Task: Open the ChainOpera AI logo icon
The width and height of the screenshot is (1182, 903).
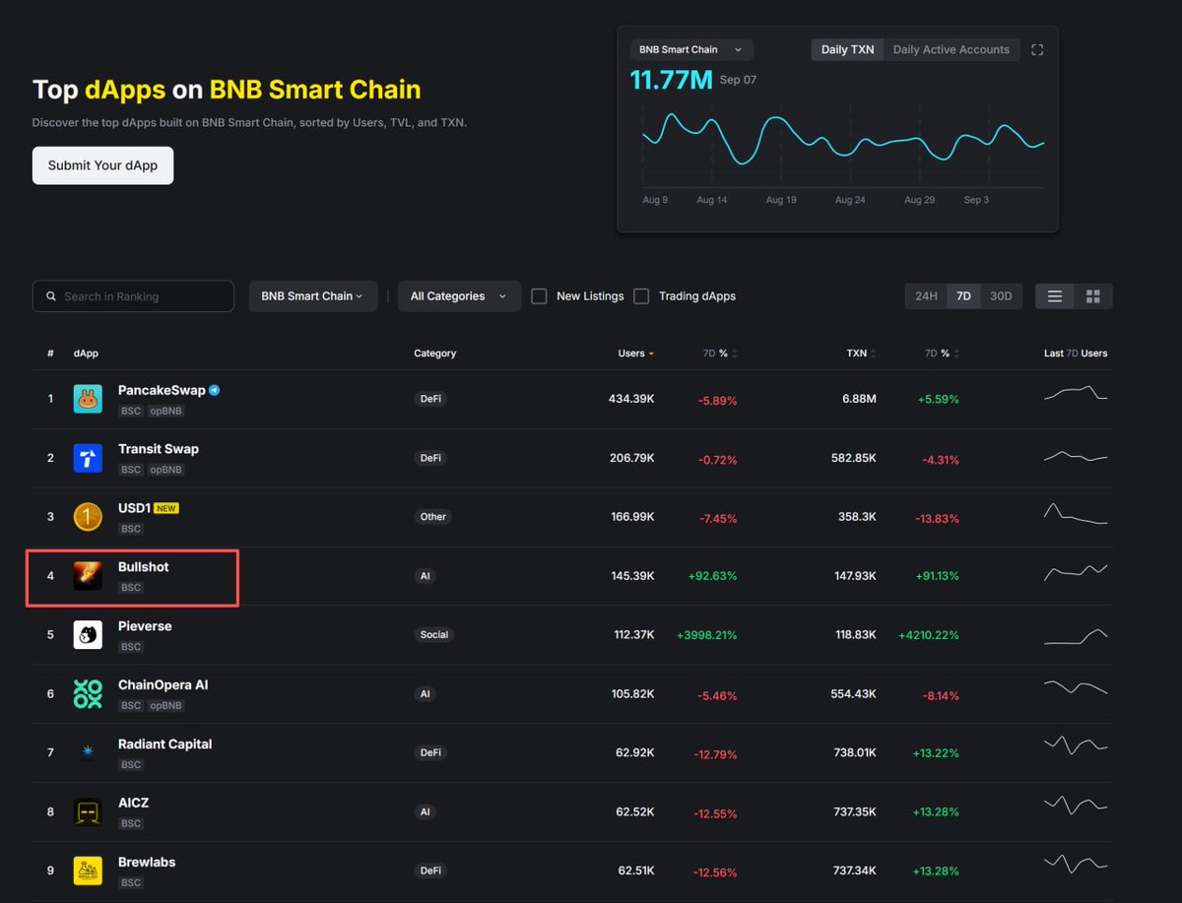Action: (88, 694)
